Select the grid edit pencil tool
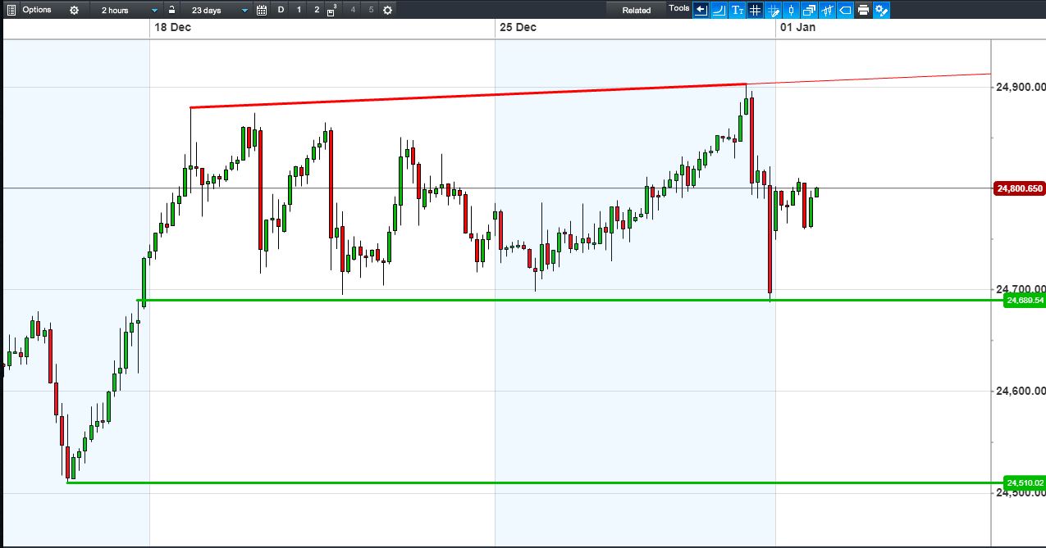1046x548 pixels. 773,10
